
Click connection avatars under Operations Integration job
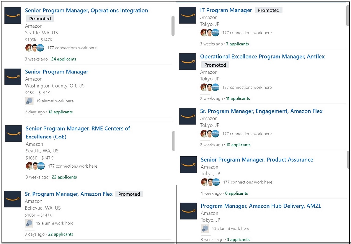(x=35, y=48)
